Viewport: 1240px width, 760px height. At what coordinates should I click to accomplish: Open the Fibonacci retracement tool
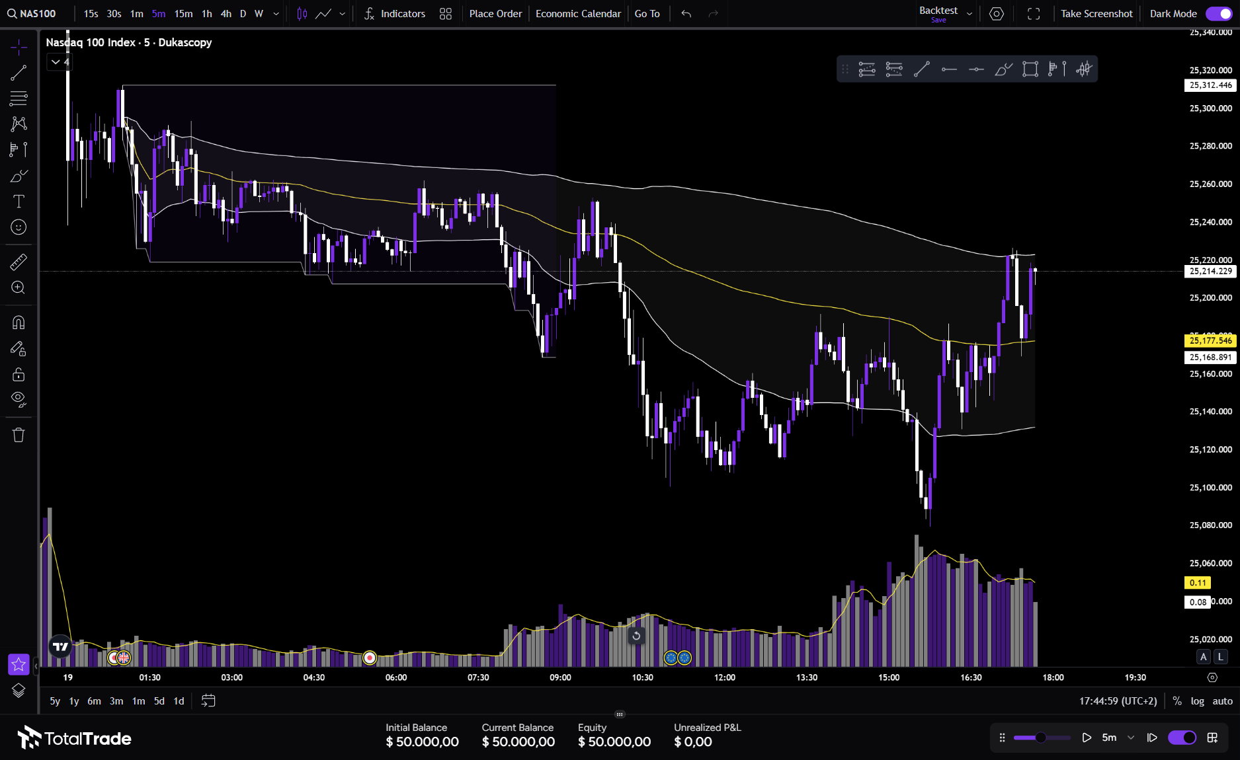pyautogui.click(x=19, y=98)
